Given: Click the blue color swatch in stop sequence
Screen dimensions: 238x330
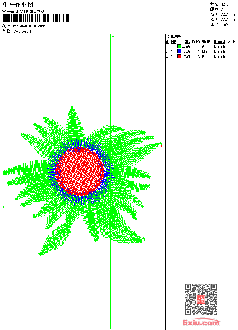Looking at the screenshot, I should click(179, 51).
